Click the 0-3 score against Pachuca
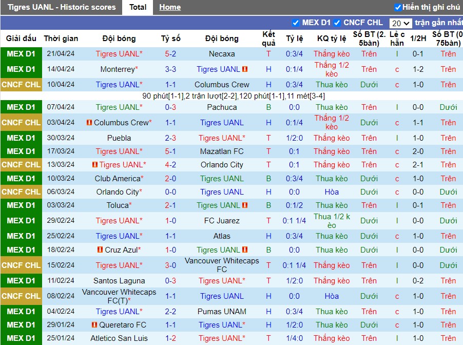 (x=170, y=107)
